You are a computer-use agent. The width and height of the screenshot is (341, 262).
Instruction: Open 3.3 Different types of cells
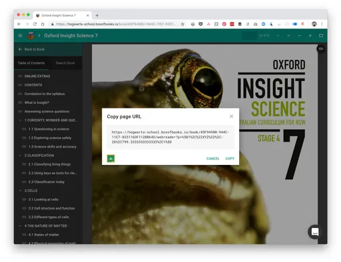pyautogui.click(x=49, y=217)
